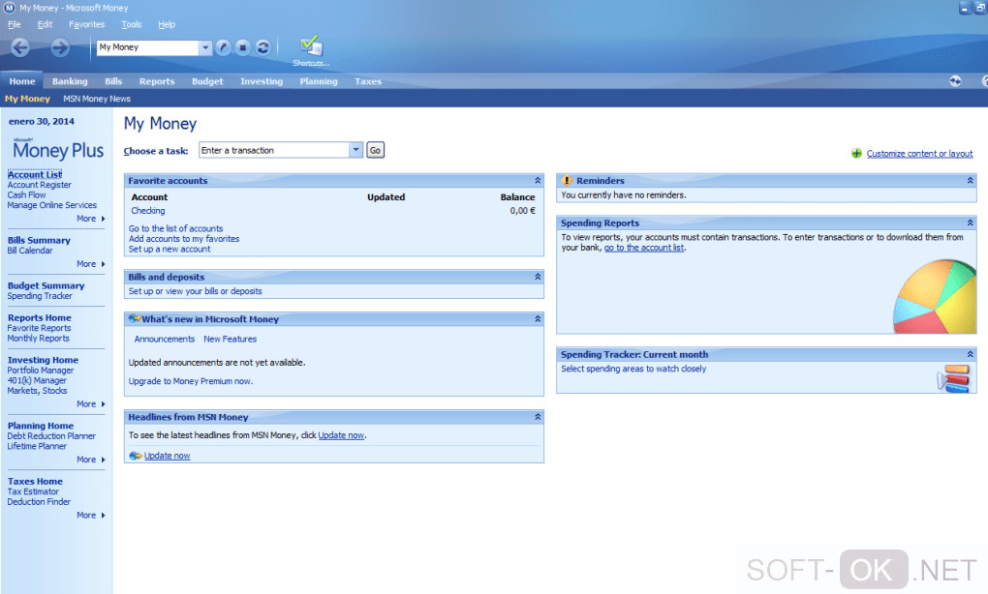Open the Announcements link
Image resolution: width=988 pixels, height=594 pixels.
click(x=165, y=339)
